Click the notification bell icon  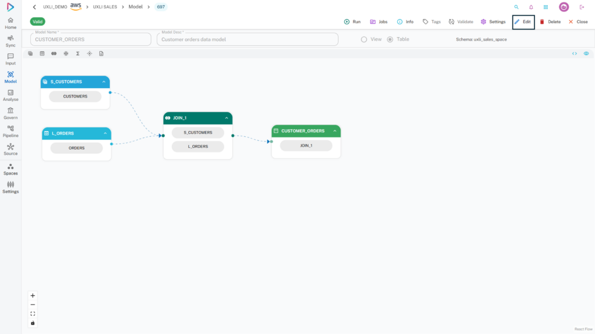pos(531,7)
